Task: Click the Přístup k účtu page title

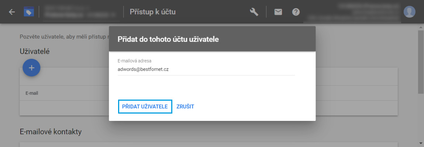Action: [x=153, y=12]
